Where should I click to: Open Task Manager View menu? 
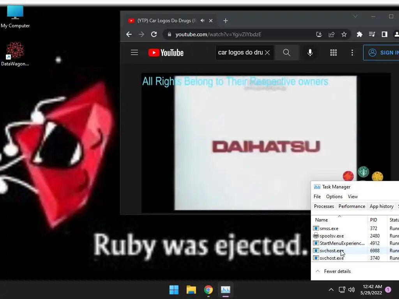(x=353, y=197)
